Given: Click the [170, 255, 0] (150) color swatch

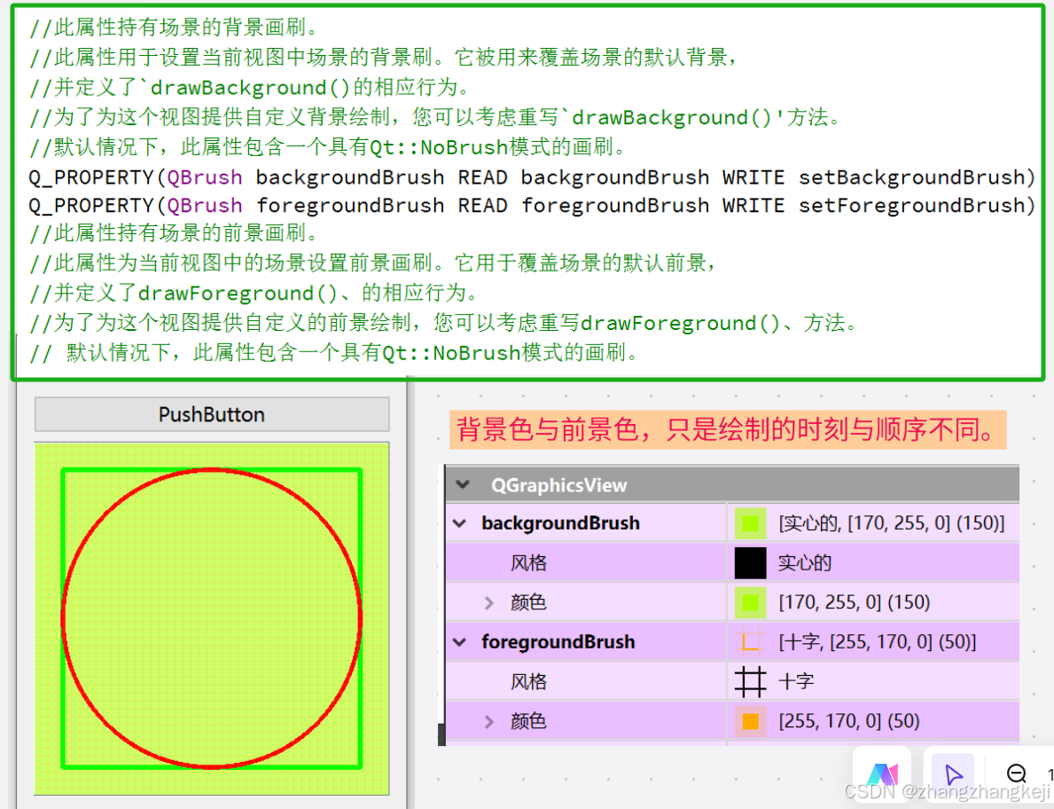Looking at the screenshot, I should (750, 602).
